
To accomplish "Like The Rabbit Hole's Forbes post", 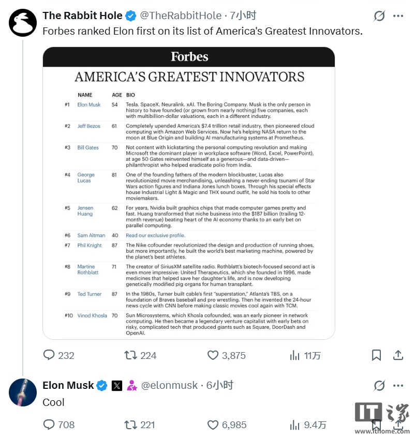I will pos(213,355).
